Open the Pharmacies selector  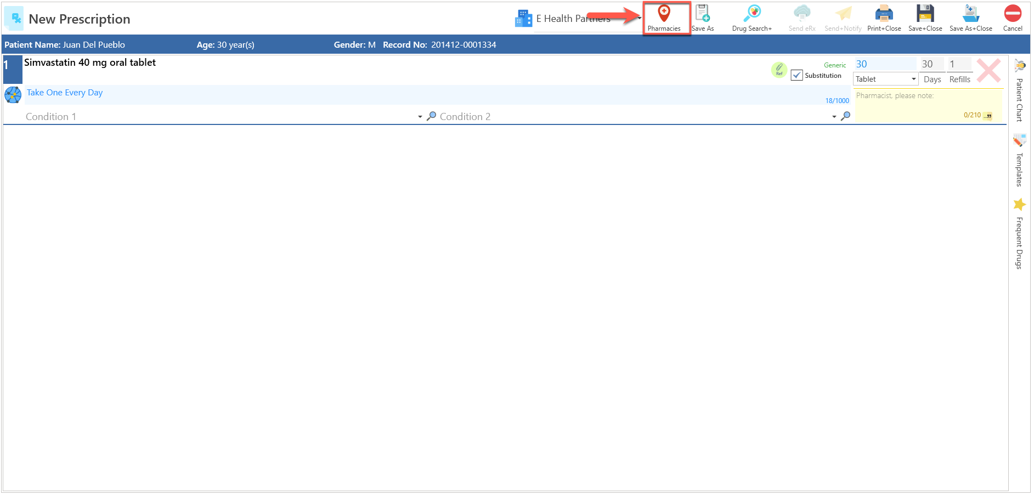[x=664, y=18]
